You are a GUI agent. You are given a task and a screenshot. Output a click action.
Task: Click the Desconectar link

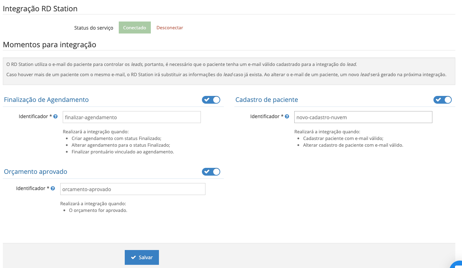click(x=170, y=28)
